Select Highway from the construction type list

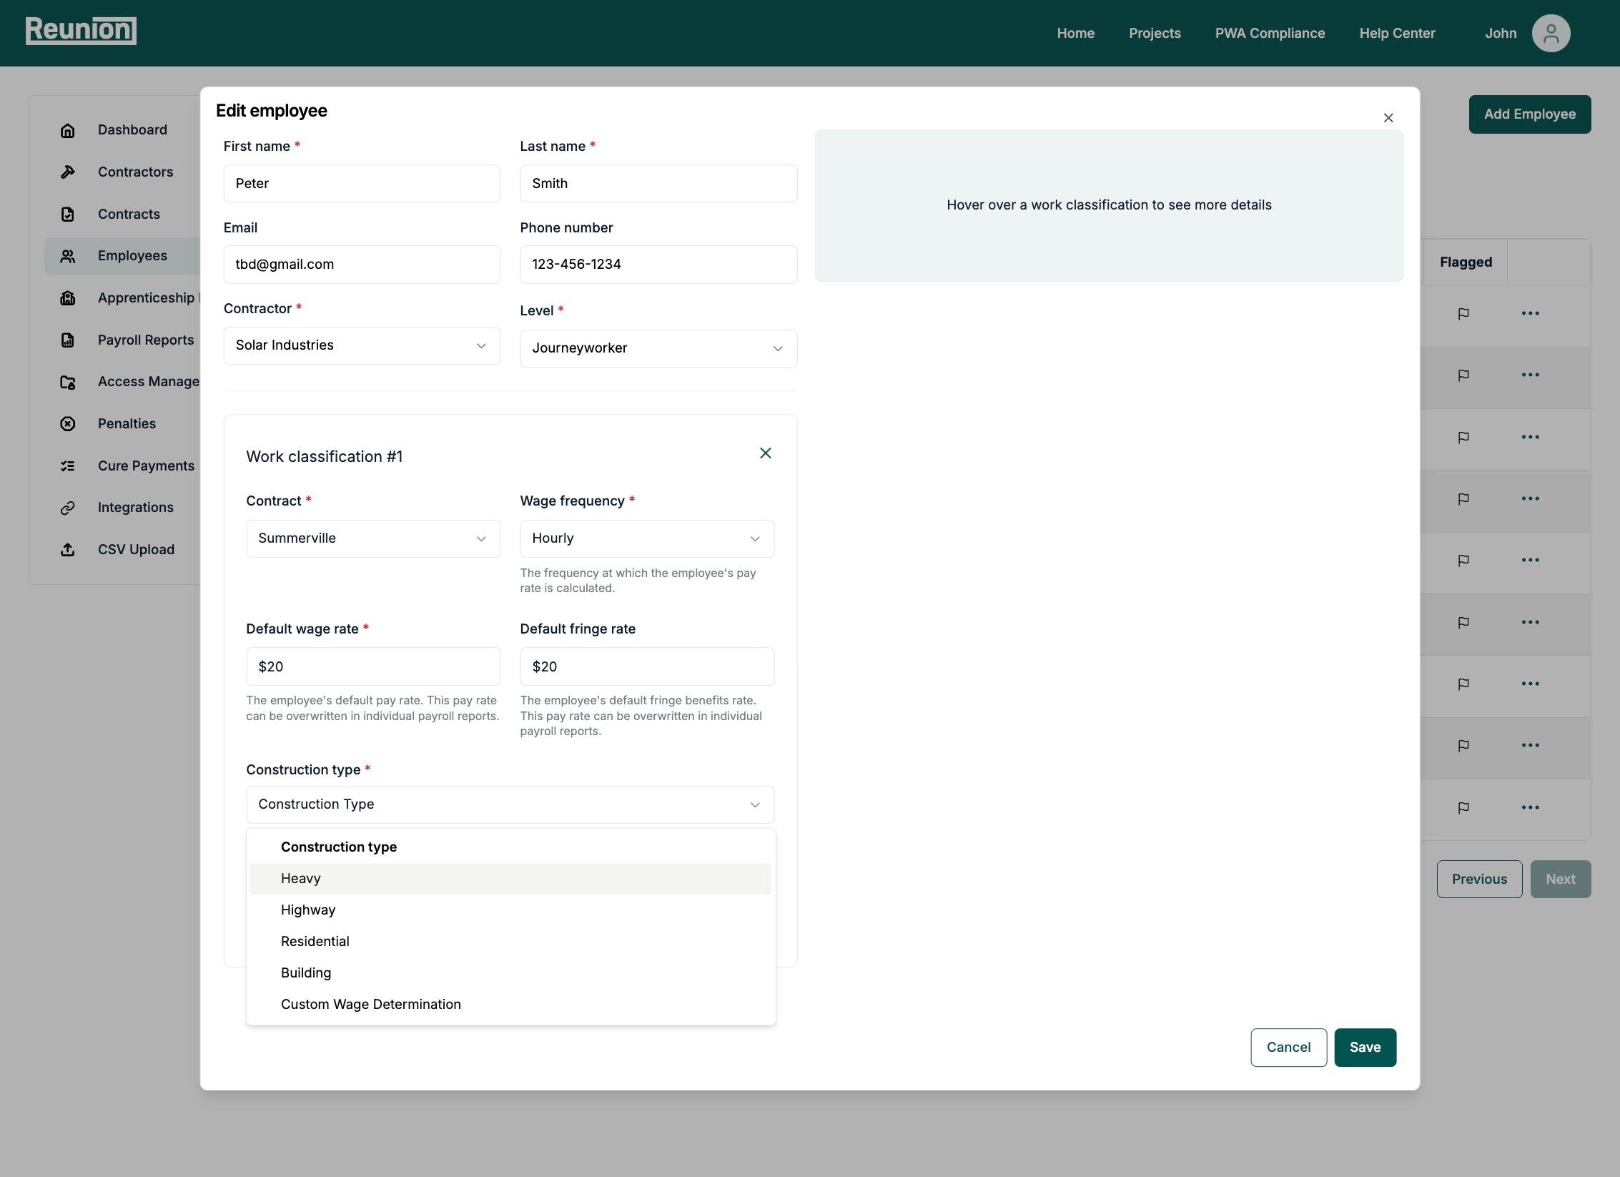click(308, 910)
